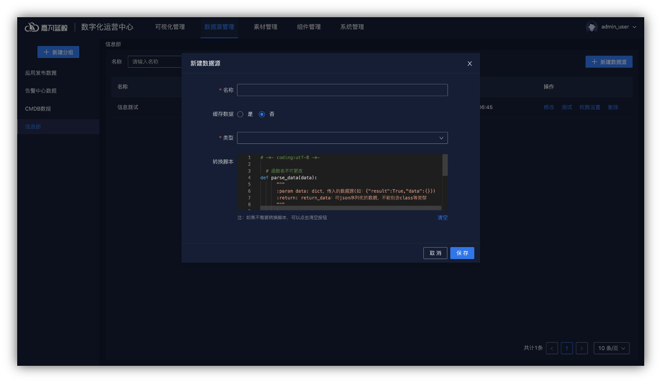Viewport: 662px width, 383px height.
Task: Click 修改 for 信息测试 row
Action: (x=549, y=107)
